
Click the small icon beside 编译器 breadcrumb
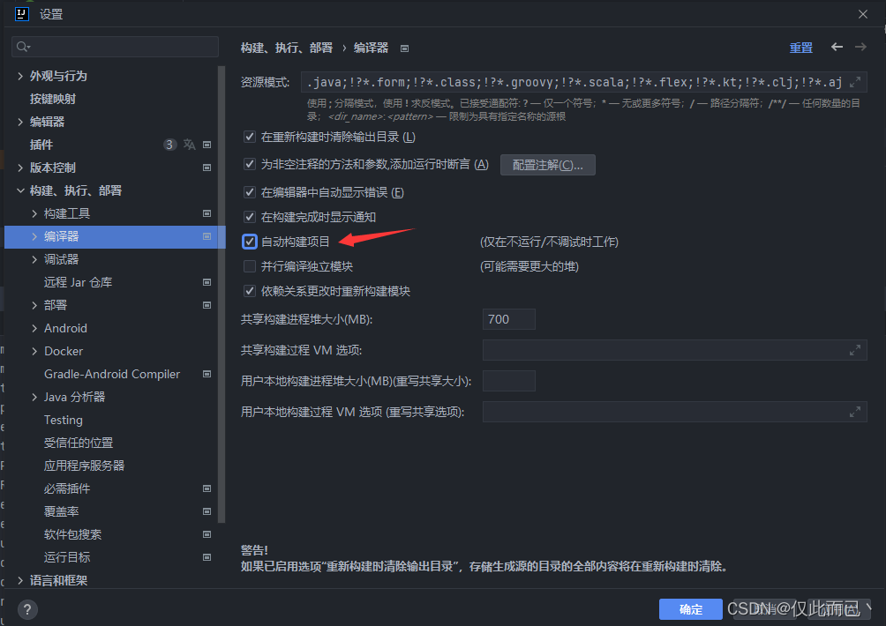click(x=404, y=48)
